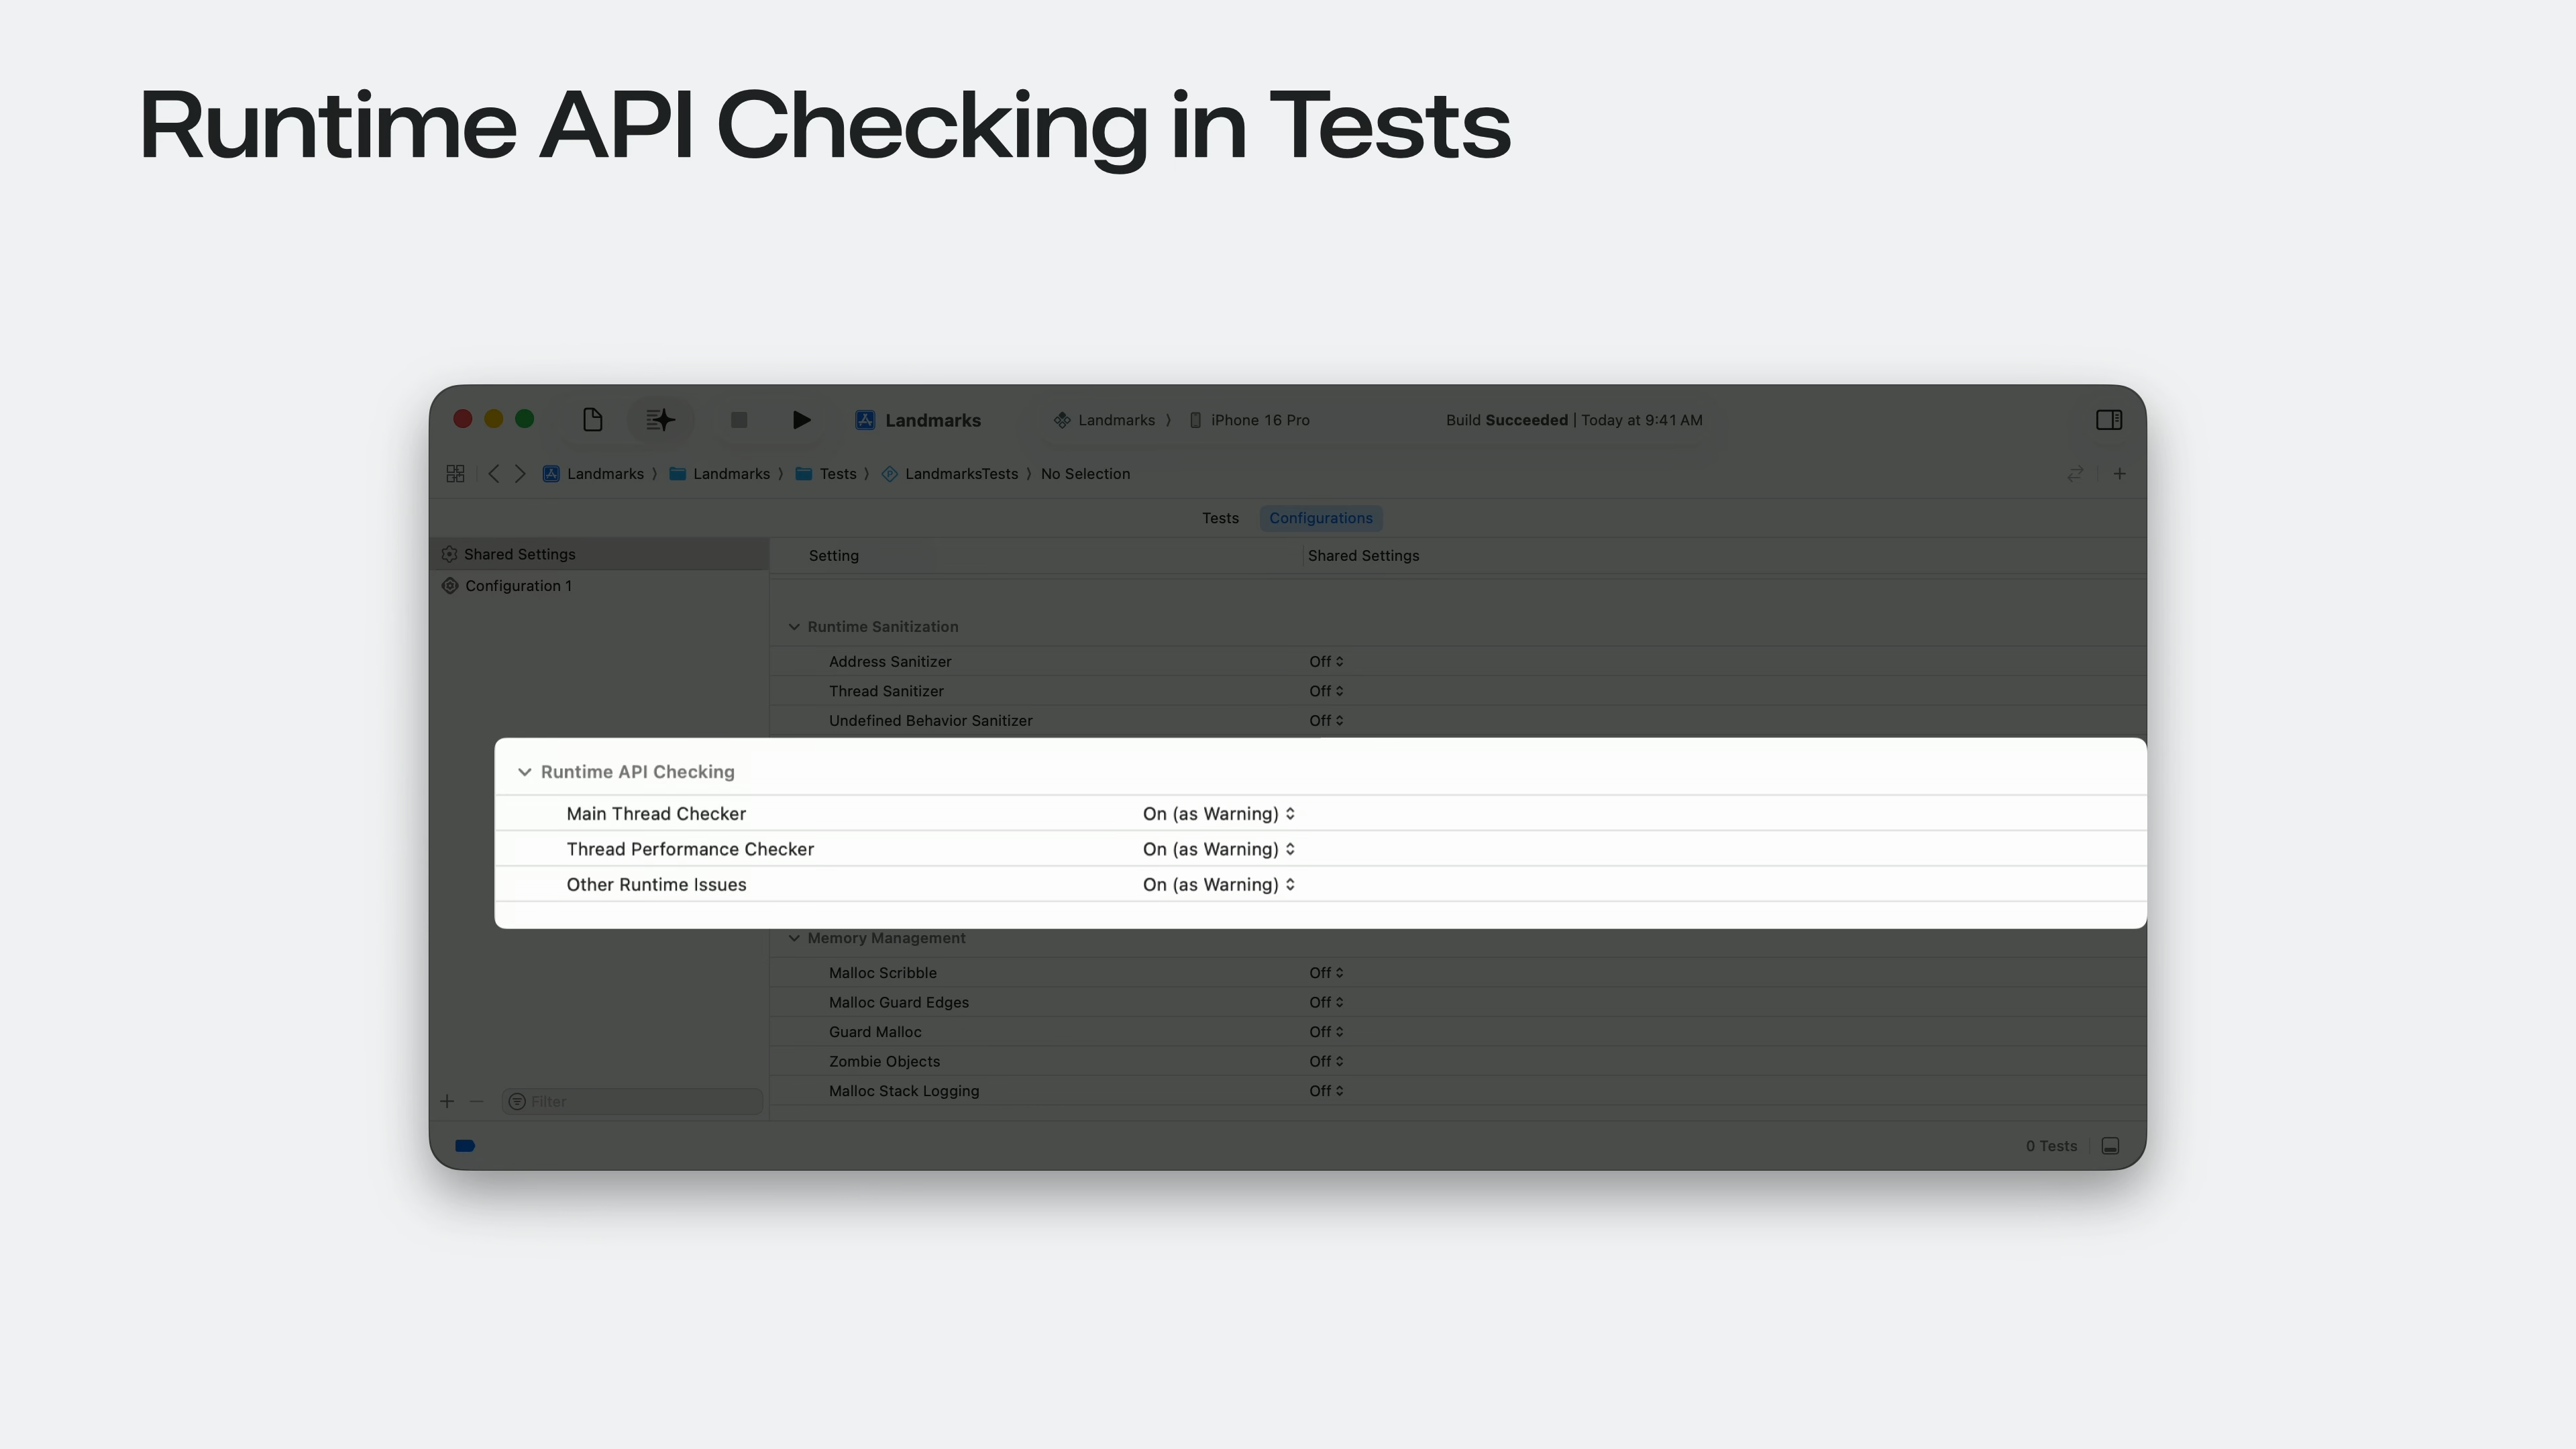The image size is (2576, 1449).
Task: Click the add editor plus icon
Action: (x=2119, y=474)
